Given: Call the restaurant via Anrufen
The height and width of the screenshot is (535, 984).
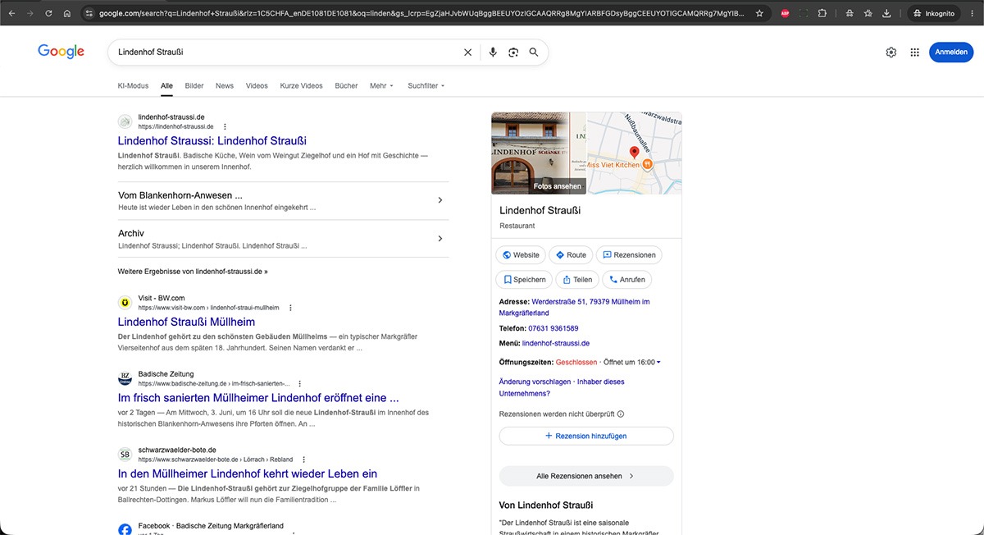Looking at the screenshot, I should (x=626, y=280).
